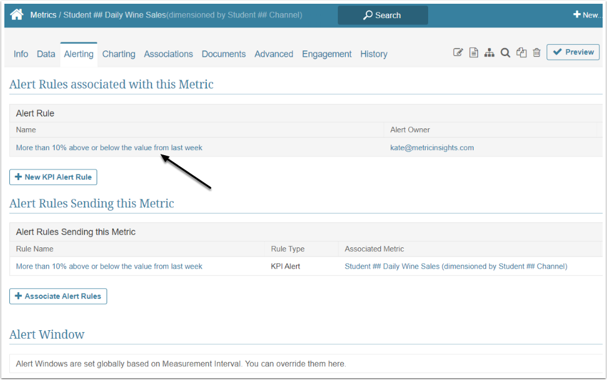Switch to the Charting tab
Screen dimensions: 607x380
(x=118, y=54)
